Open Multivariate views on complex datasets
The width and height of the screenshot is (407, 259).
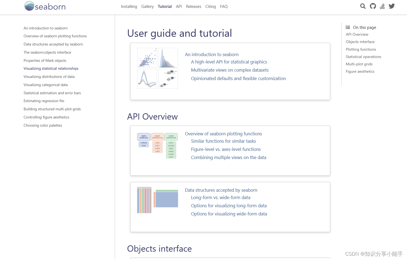tap(230, 70)
